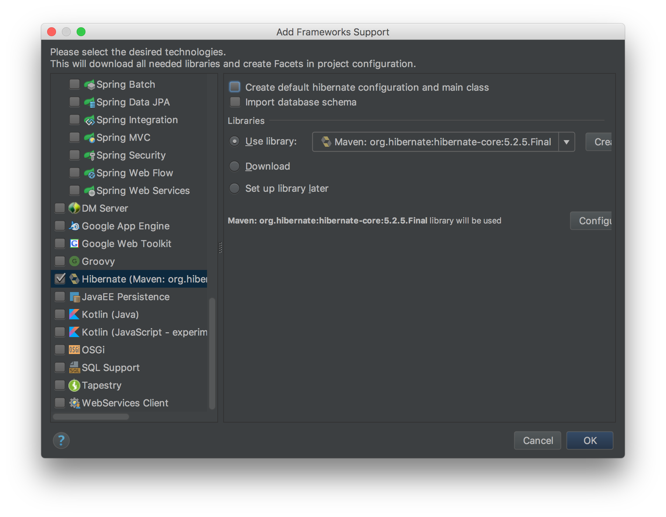Enable the Groovy checkbox
This screenshot has width=666, height=517.
(x=60, y=261)
